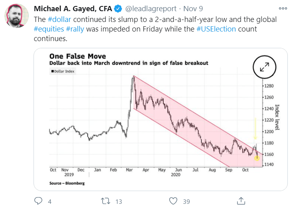Click the Source – Bloomberg caption
The image size is (293, 209).
(67, 183)
